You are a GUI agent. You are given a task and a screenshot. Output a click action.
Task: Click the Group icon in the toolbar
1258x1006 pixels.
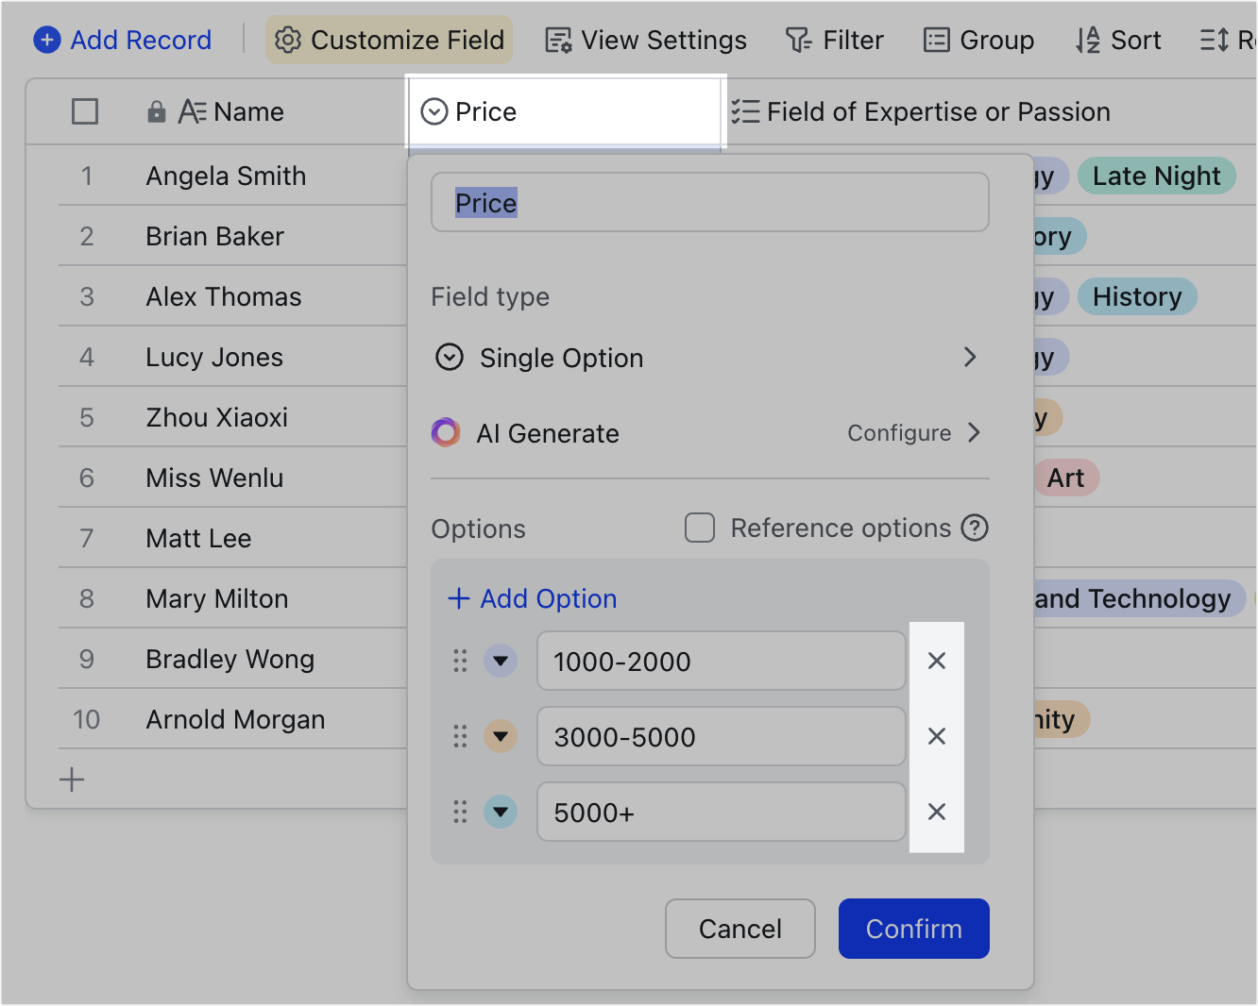936,40
